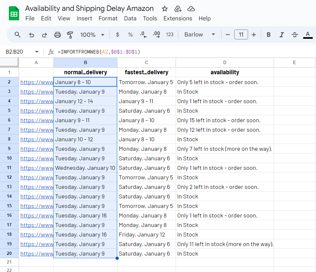Viewport: 316px width, 272px height.
Task: Click the move to folder icon
Action: point(178,9)
